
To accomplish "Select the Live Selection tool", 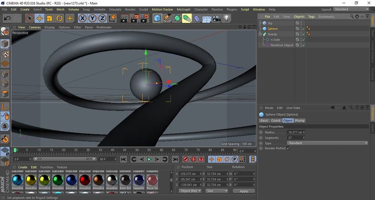I will (x=30, y=19).
